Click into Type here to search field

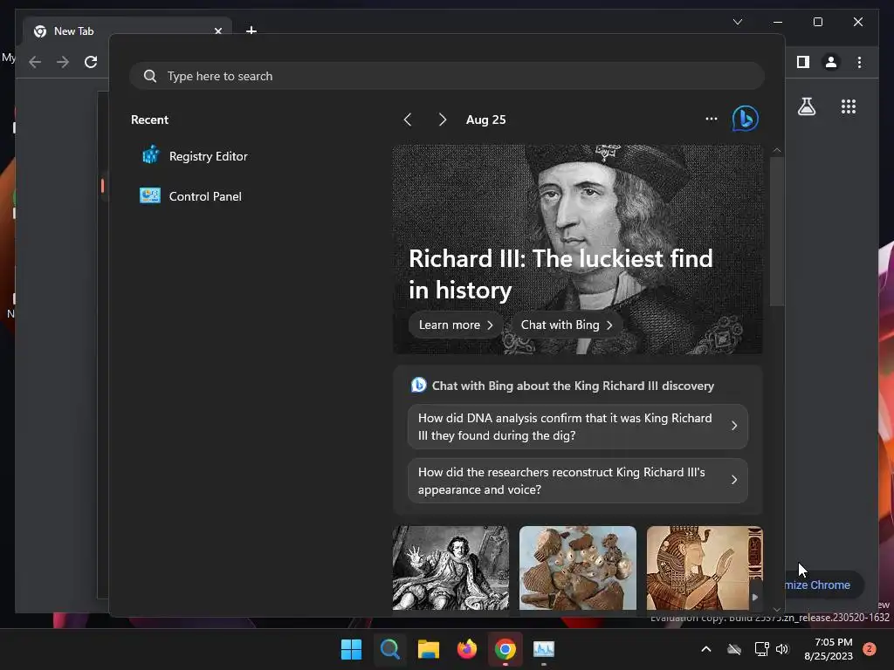pyautogui.click(x=446, y=76)
